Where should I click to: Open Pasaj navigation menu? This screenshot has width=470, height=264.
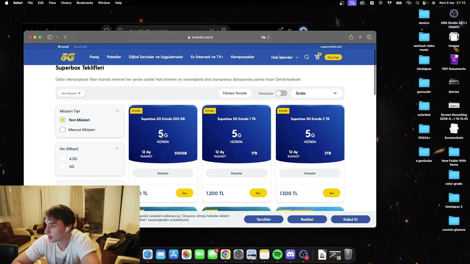click(94, 57)
